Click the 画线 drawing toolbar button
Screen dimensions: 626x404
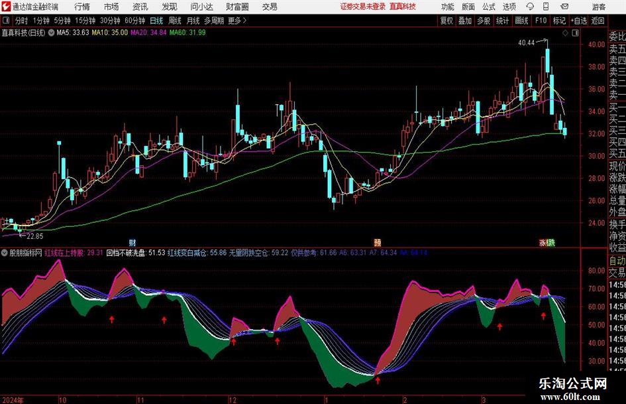click(x=521, y=21)
